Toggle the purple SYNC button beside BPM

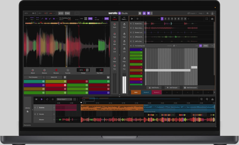click(90, 18)
